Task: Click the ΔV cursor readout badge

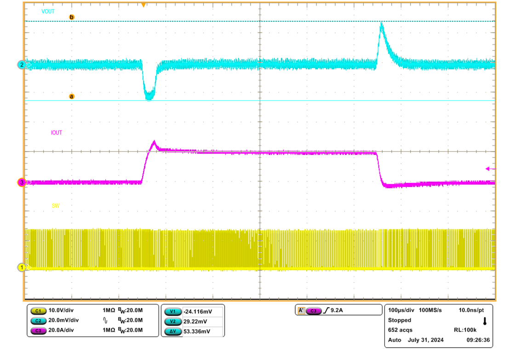Action: tap(172, 331)
